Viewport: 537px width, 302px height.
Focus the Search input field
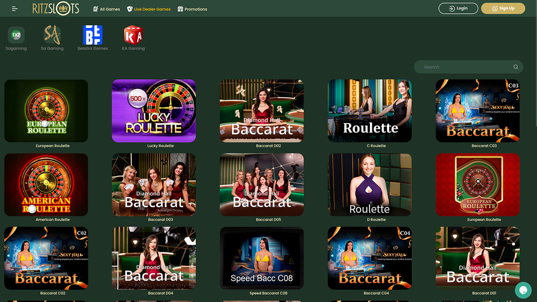[x=468, y=67]
